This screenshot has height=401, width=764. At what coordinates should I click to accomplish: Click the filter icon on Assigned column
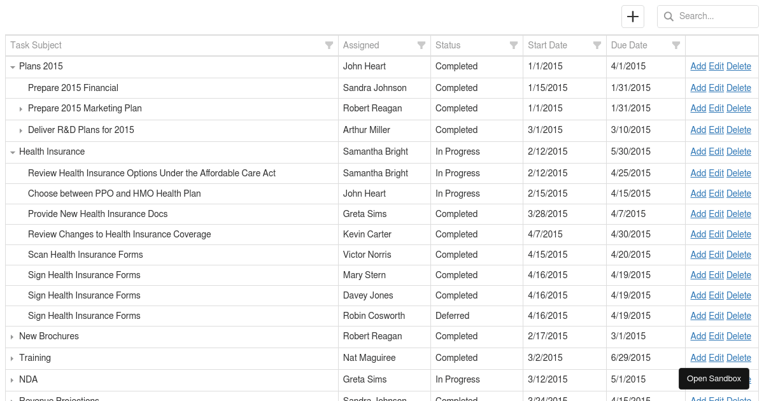pyautogui.click(x=421, y=45)
